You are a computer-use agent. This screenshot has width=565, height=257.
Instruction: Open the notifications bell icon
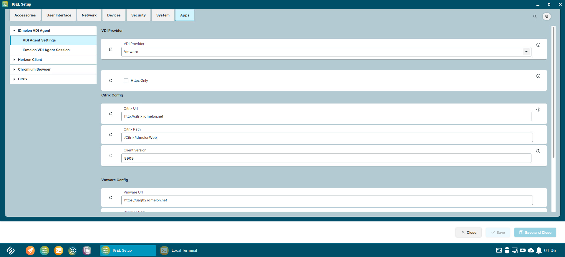coord(539,250)
